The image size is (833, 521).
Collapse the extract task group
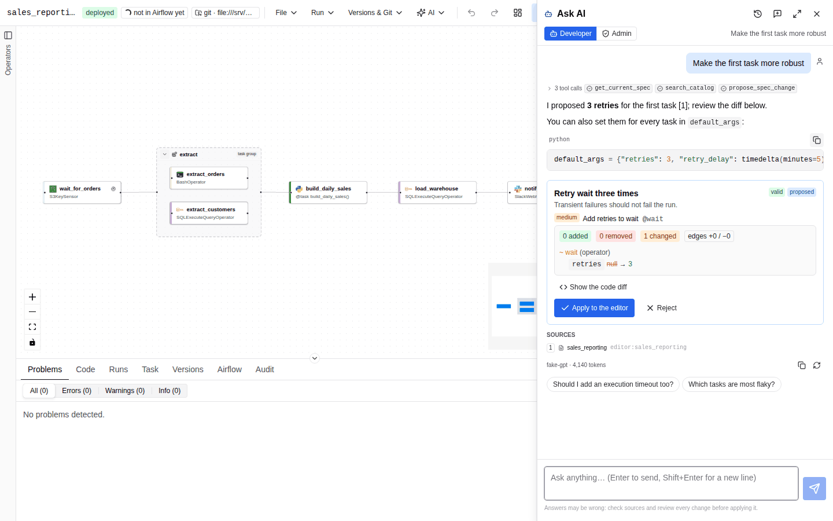click(x=165, y=155)
